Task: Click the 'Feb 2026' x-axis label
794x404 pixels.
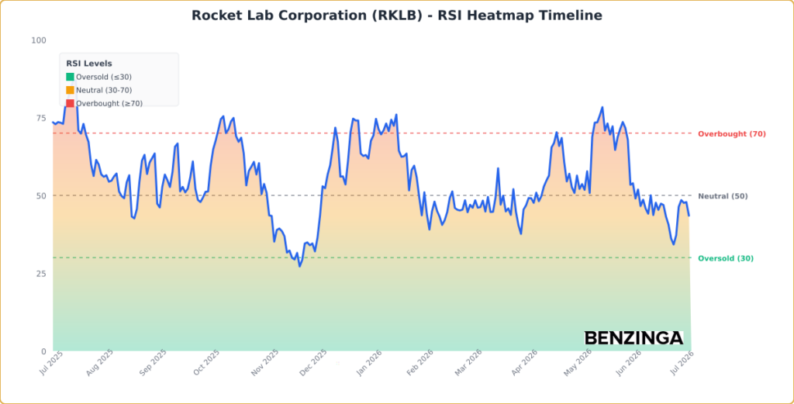Action: (x=419, y=363)
